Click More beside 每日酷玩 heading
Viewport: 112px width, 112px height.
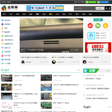tap(110, 107)
